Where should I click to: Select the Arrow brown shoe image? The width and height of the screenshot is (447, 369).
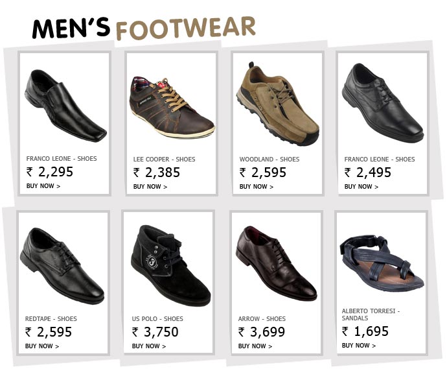(276, 263)
